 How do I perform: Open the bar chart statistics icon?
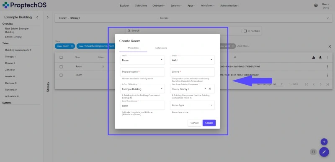313,57
